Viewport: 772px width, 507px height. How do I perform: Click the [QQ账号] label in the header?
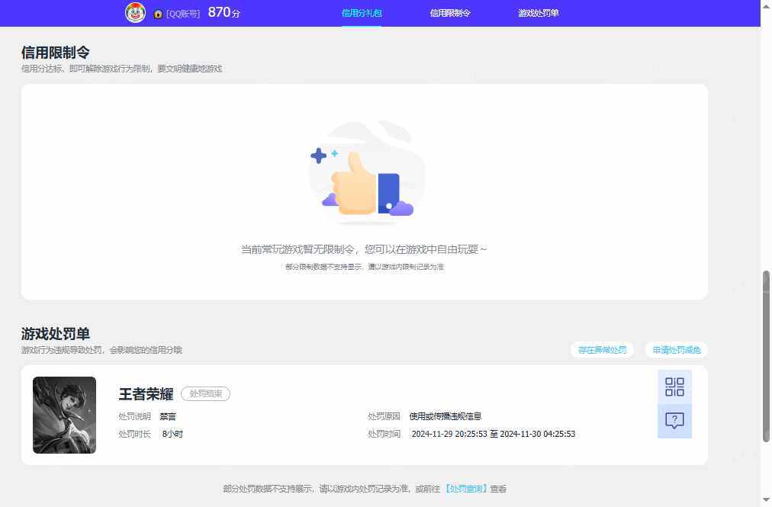pyautogui.click(x=182, y=14)
